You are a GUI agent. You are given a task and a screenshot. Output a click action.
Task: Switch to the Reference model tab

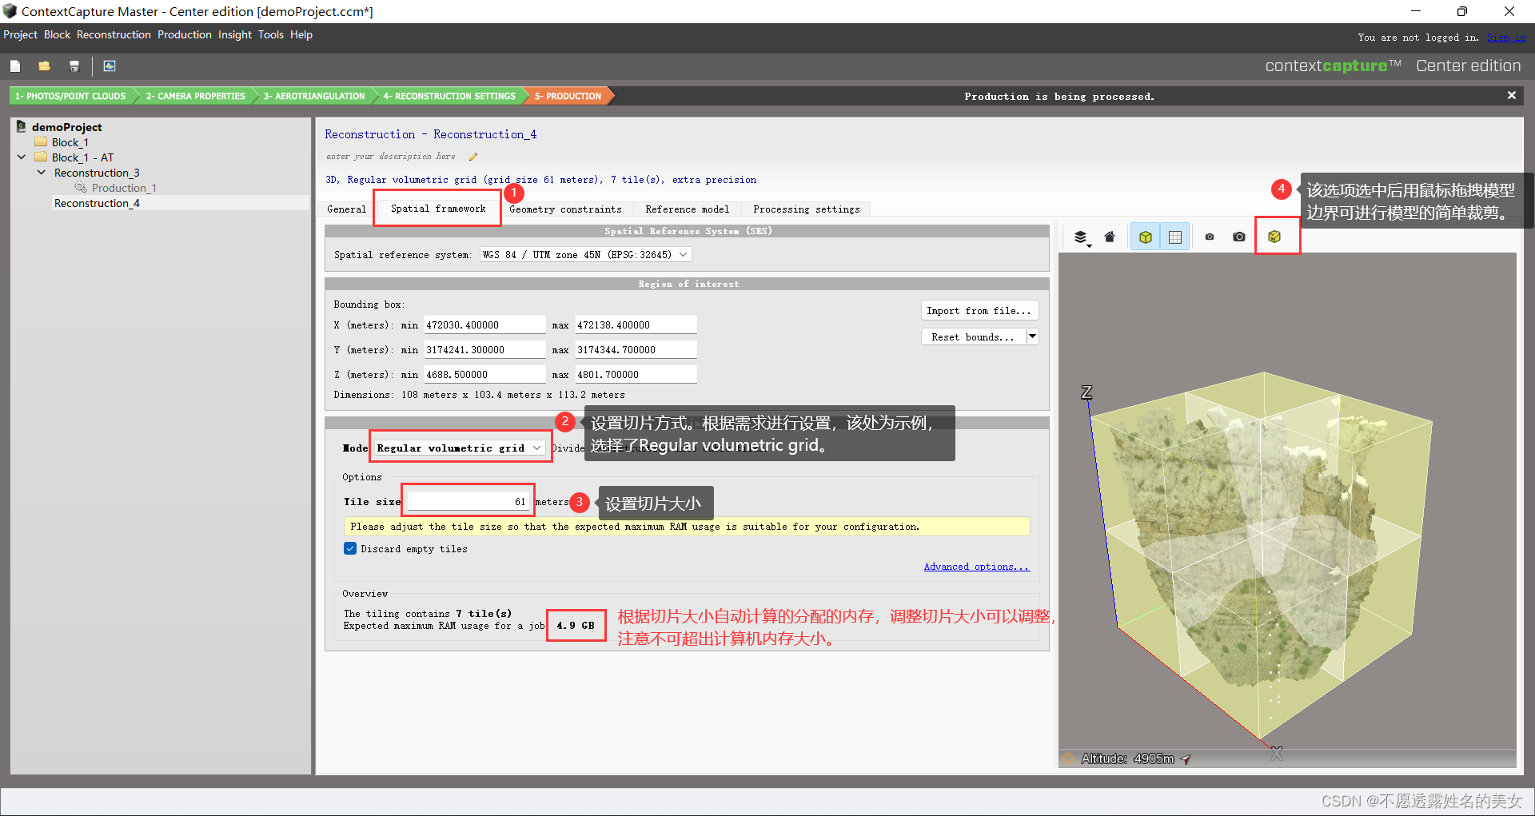click(x=688, y=209)
